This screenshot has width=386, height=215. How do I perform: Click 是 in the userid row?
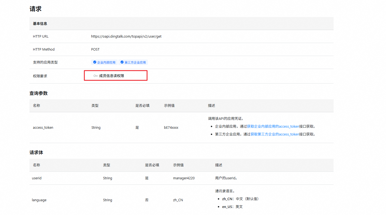(147, 178)
